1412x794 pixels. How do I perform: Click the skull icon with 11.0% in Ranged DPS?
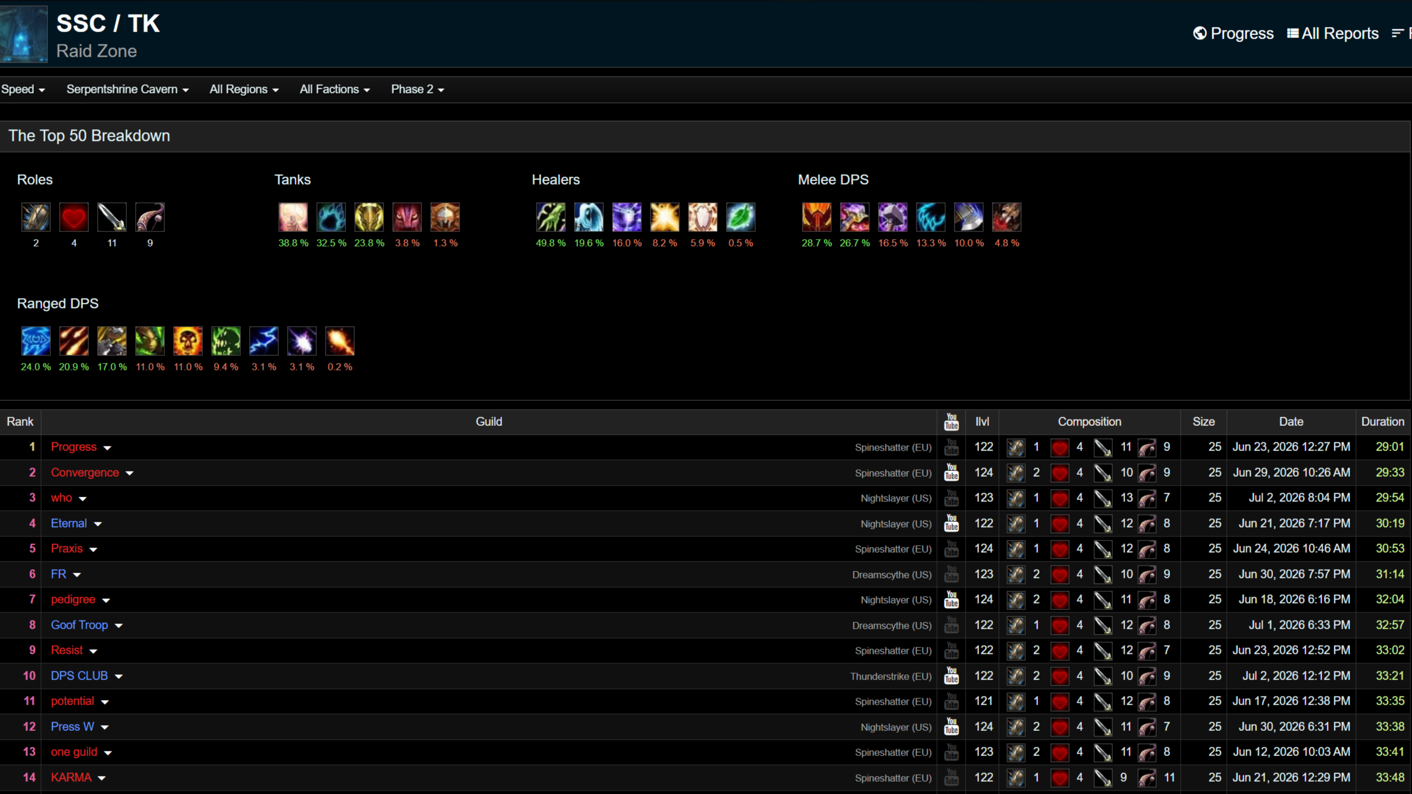coord(188,341)
